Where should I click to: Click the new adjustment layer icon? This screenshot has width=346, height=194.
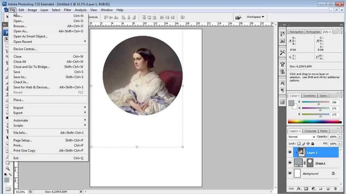pos(313,189)
